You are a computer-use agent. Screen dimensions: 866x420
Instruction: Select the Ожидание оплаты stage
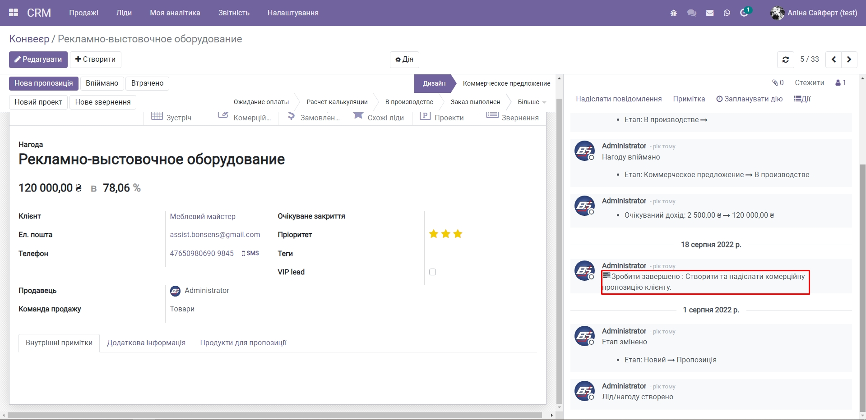coord(261,102)
